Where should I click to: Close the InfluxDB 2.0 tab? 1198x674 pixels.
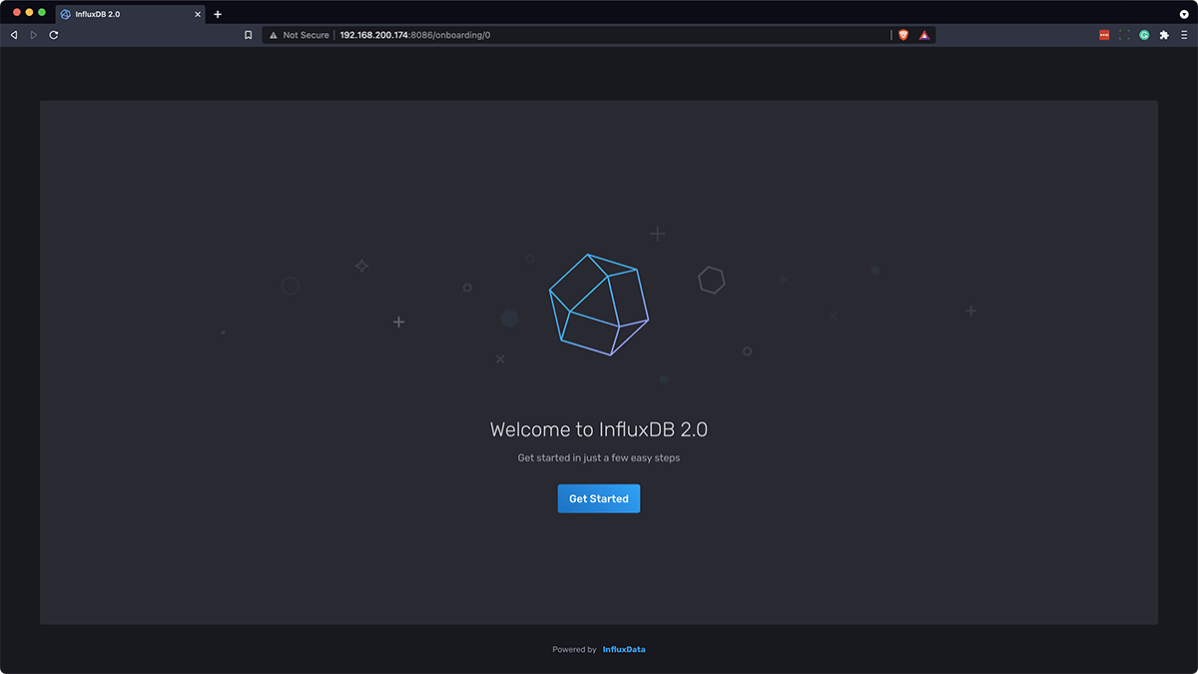[196, 14]
